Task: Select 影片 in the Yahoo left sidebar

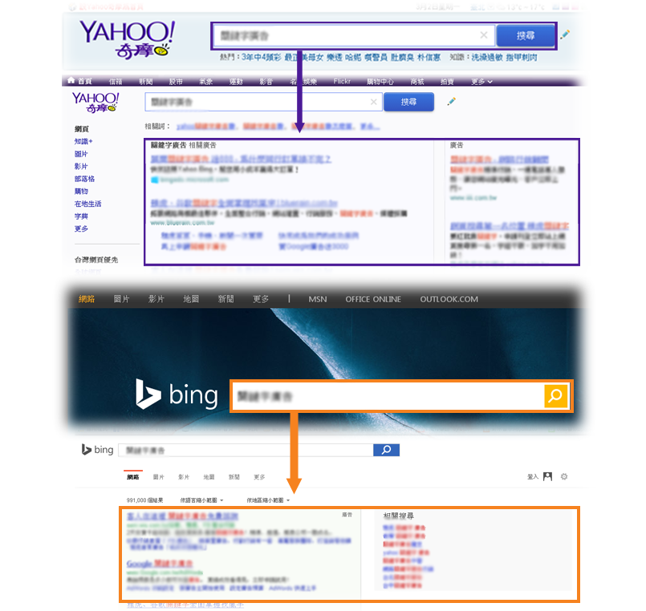Action: pyautogui.click(x=81, y=166)
